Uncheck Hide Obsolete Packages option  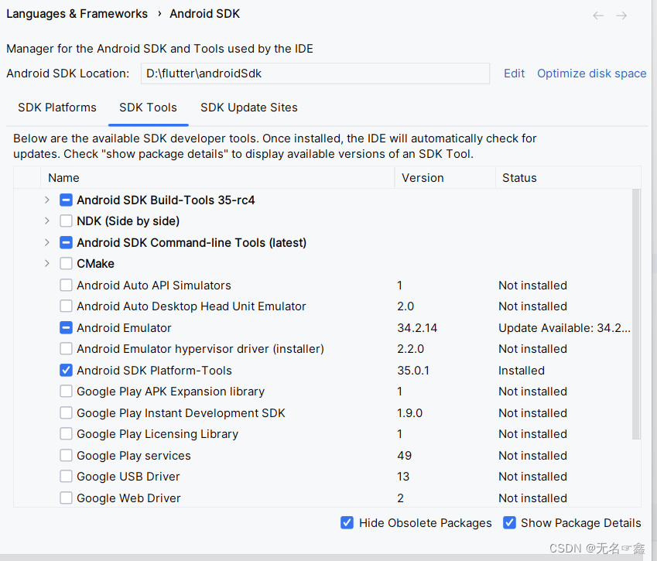pyautogui.click(x=347, y=523)
